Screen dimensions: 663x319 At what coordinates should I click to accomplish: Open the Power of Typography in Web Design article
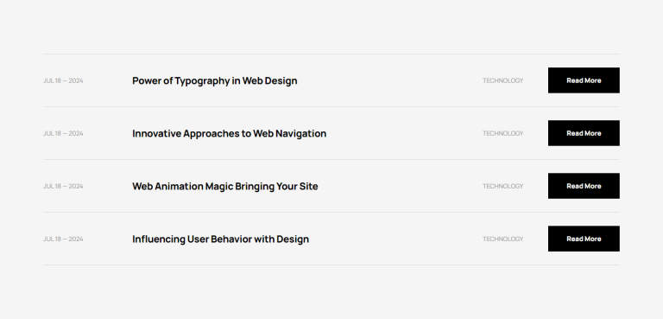pyautogui.click(x=214, y=80)
